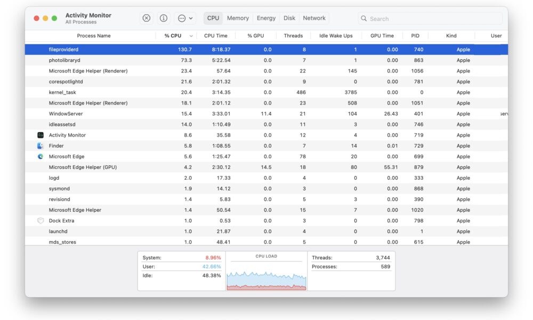This screenshot has height=320, width=533.
Task: Sort by CPU Time column header
Action: [215, 36]
